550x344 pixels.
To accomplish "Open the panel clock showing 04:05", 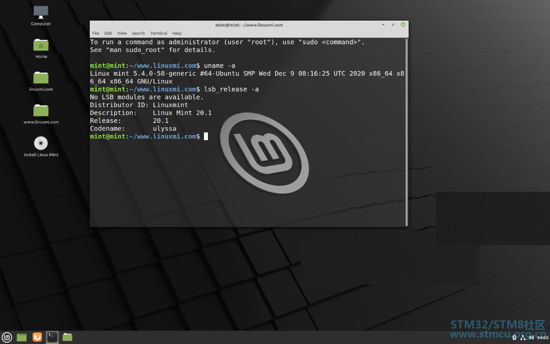I will coord(543,338).
